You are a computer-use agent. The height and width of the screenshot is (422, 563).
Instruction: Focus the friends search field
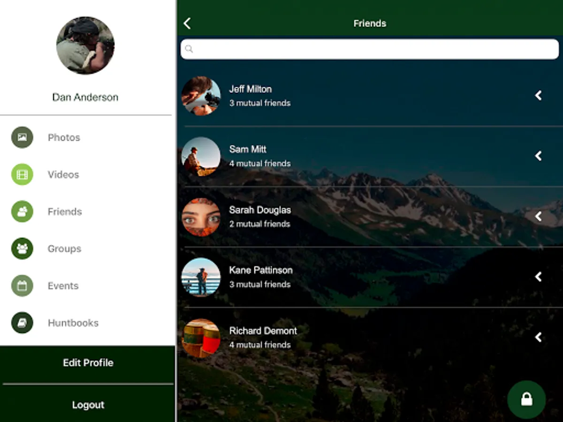[x=370, y=49]
